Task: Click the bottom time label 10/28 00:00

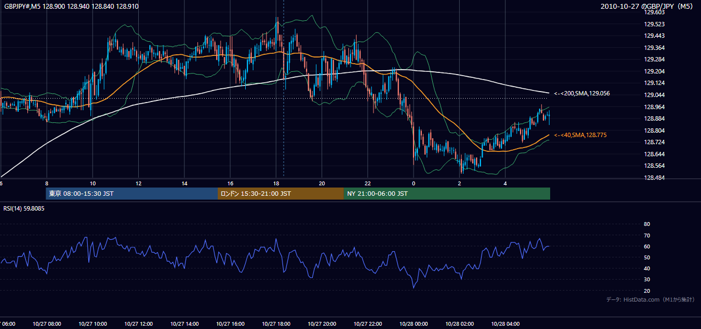Action: (414, 324)
